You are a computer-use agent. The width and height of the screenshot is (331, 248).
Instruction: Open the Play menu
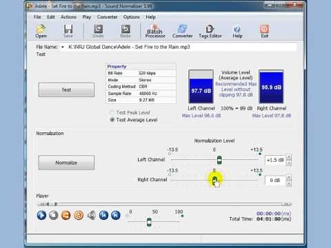pos(87,17)
